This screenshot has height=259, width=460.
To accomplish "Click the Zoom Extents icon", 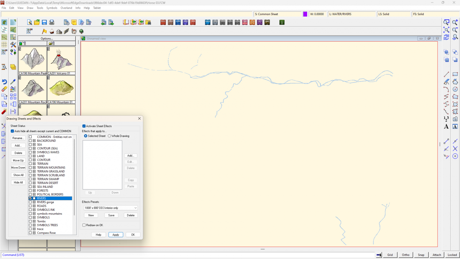I will pyautogui.click(x=446, y=30).
